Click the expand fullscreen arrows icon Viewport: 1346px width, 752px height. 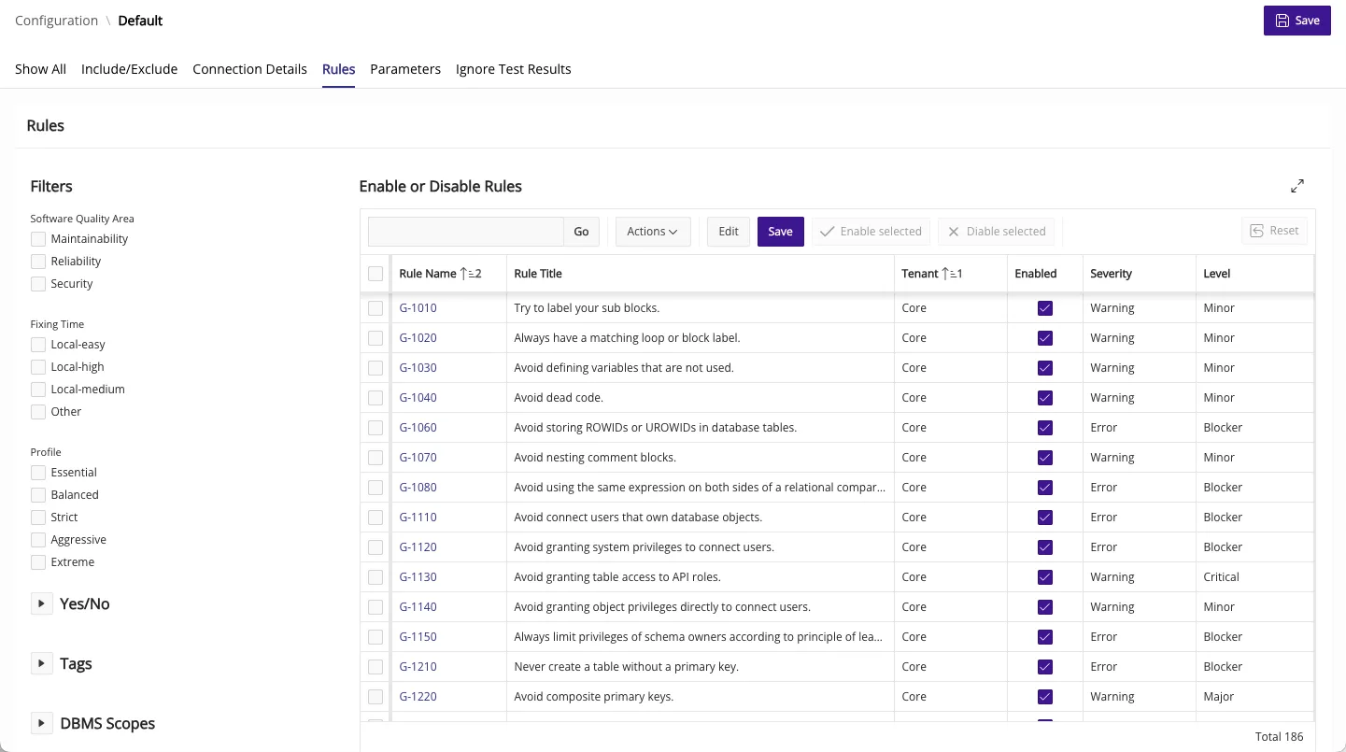[x=1297, y=186]
